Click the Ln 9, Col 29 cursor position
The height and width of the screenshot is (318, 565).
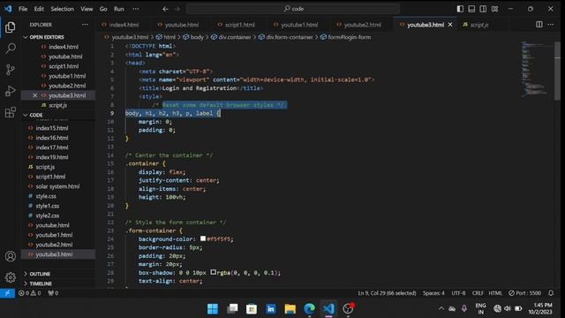pyautogui.click(x=387, y=293)
